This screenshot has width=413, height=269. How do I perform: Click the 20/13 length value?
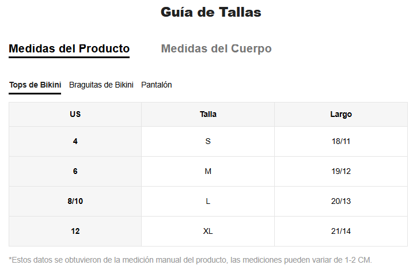pyautogui.click(x=341, y=201)
